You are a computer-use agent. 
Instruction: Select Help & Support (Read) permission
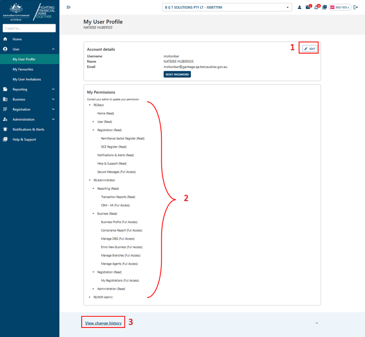point(112,164)
